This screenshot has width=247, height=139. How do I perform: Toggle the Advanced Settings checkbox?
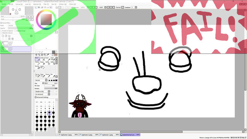coord(36,97)
